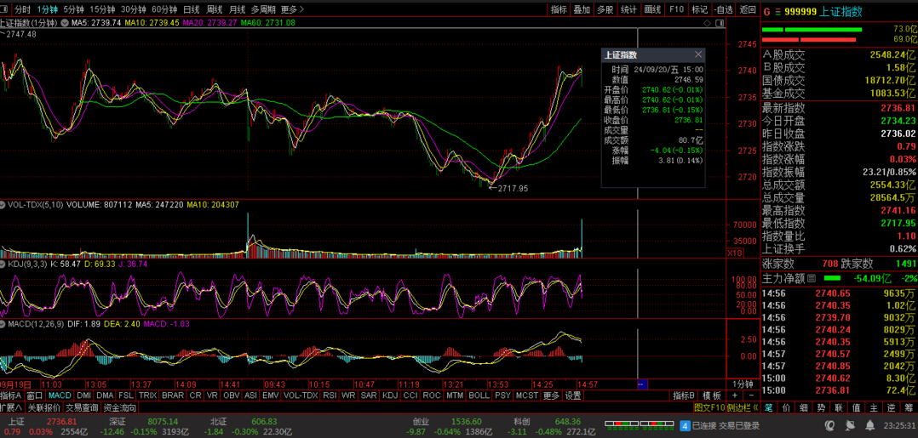Viewport: 918px width, 438px height.
Task: Click the 指标 toolbar button
Action: (x=559, y=9)
